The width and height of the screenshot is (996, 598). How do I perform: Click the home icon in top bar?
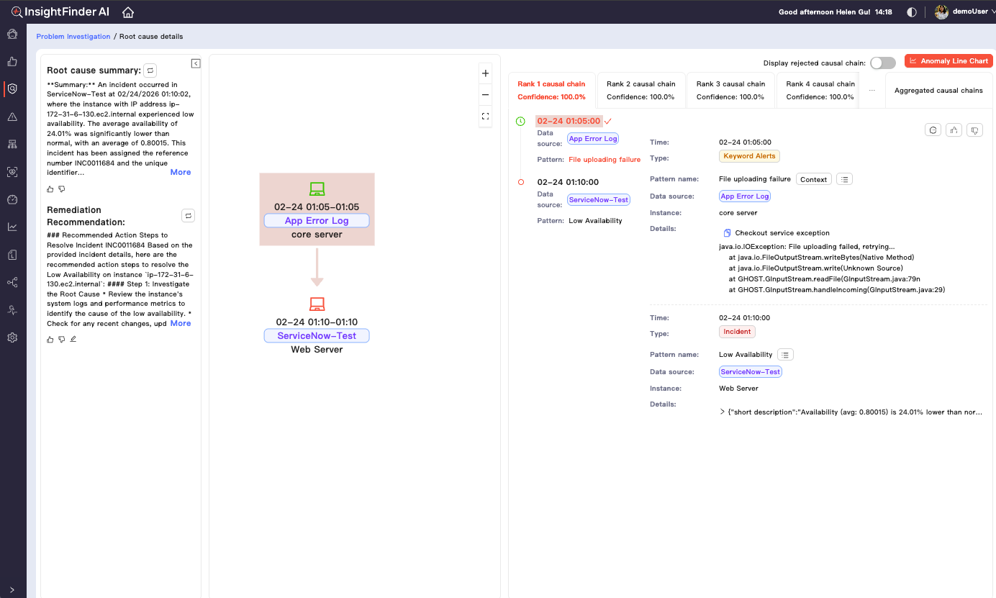[x=128, y=12]
